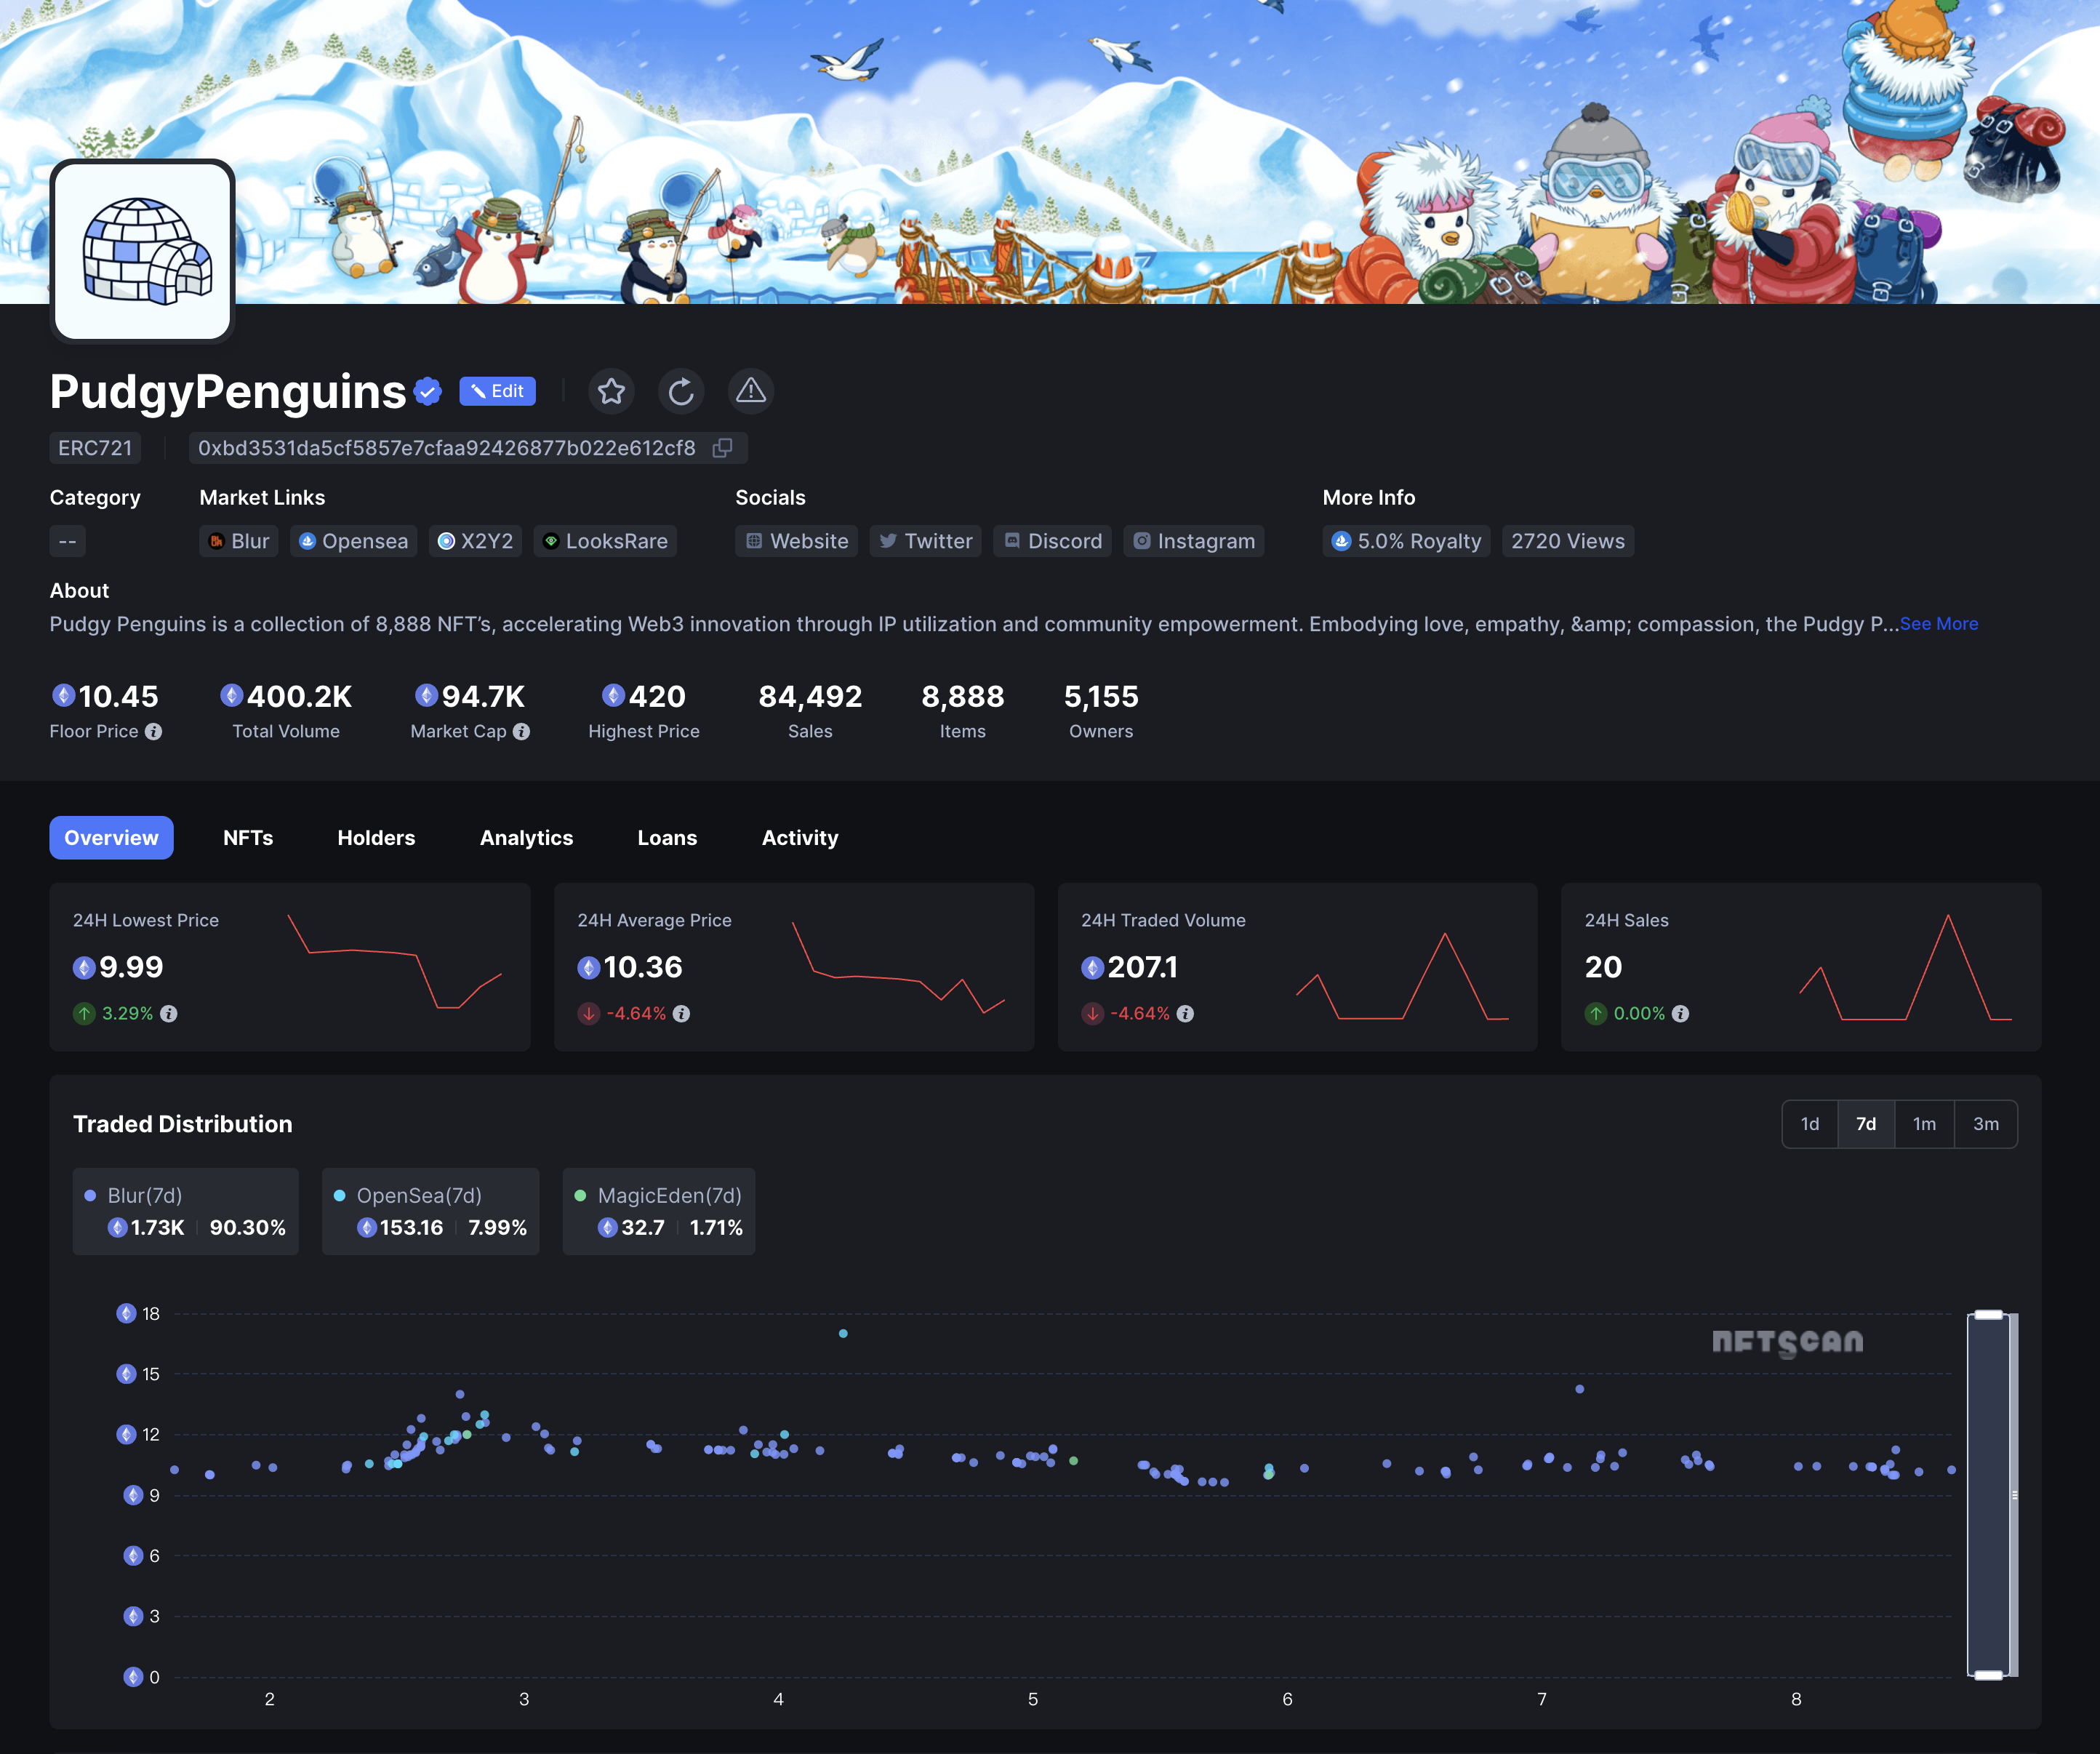Click the vertical zoom slider track
Image resolution: width=2100 pixels, height=1754 pixels.
point(1988,1495)
